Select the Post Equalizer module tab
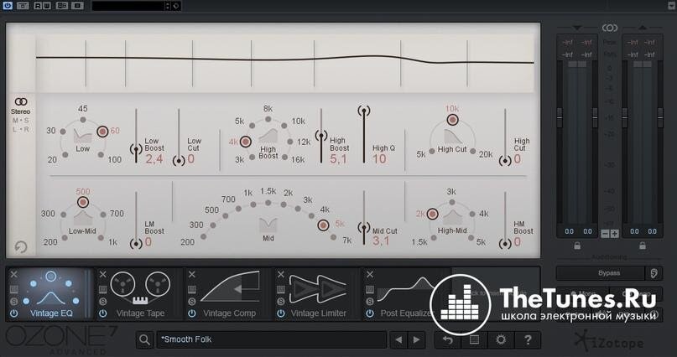This screenshot has height=357, width=677. 406,294
